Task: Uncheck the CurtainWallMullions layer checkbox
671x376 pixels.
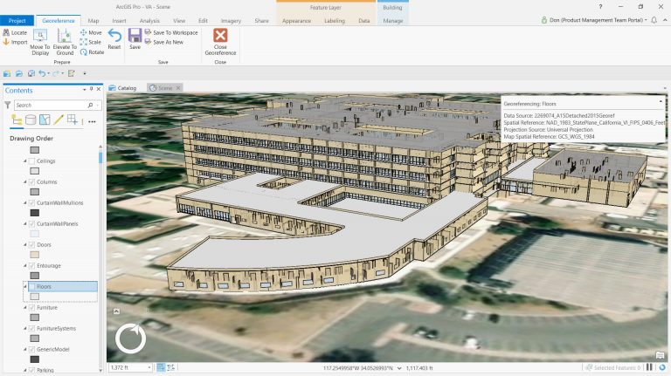Action: (31, 203)
